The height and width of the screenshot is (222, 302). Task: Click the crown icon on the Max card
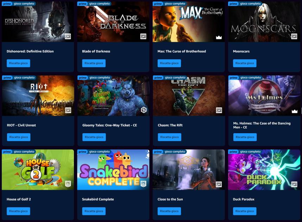[219, 37]
